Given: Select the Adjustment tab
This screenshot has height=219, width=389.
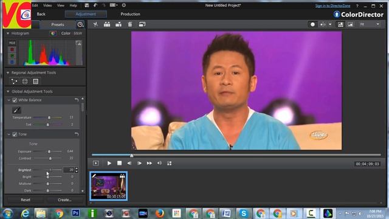Looking at the screenshot, I should pyautogui.click(x=86, y=14).
